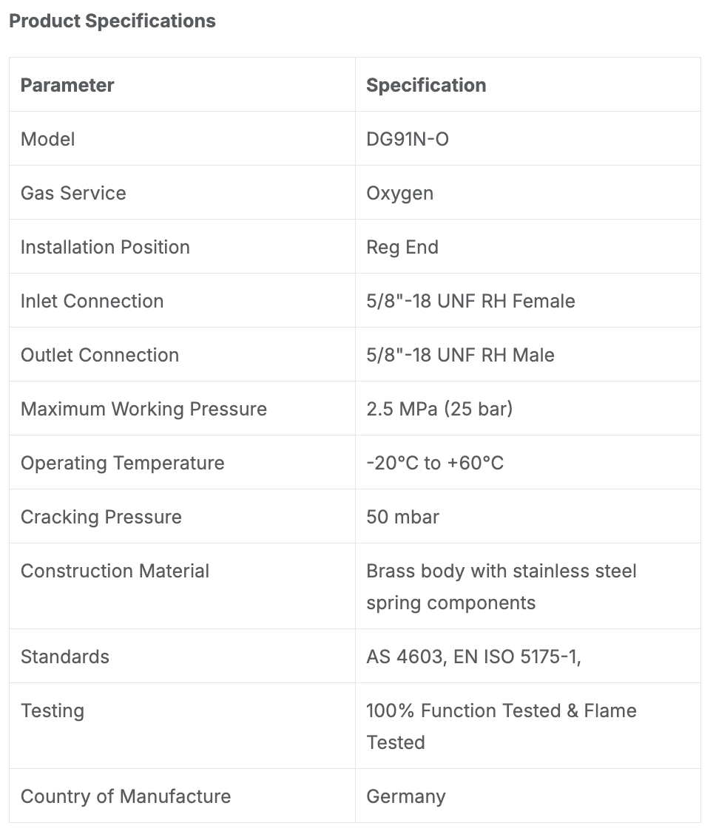Click the Maximum Working Pressure label
This screenshot has width=716, height=834.
[x=143, y=409]
